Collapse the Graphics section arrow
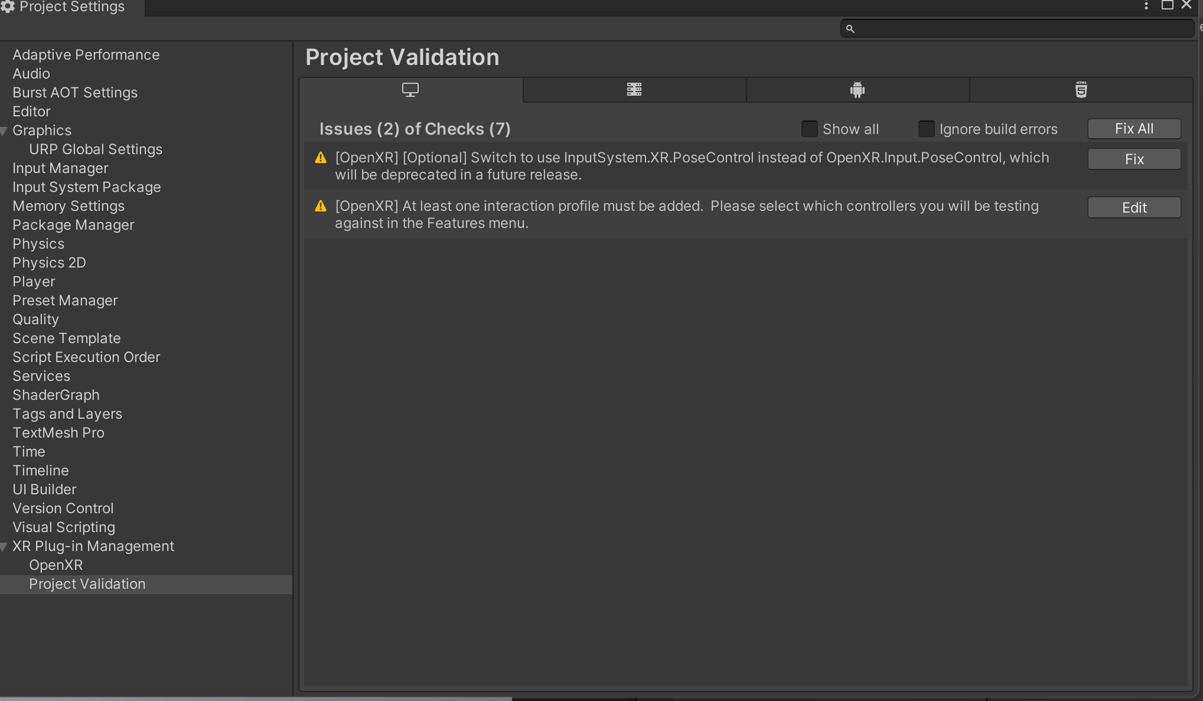 click(4, 131)
